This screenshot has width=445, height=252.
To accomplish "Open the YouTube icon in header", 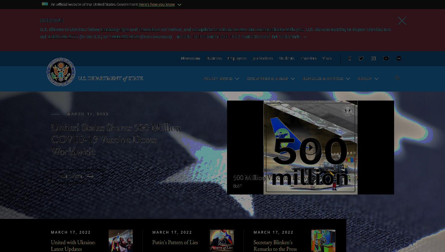I will click(x=386, y=58).
